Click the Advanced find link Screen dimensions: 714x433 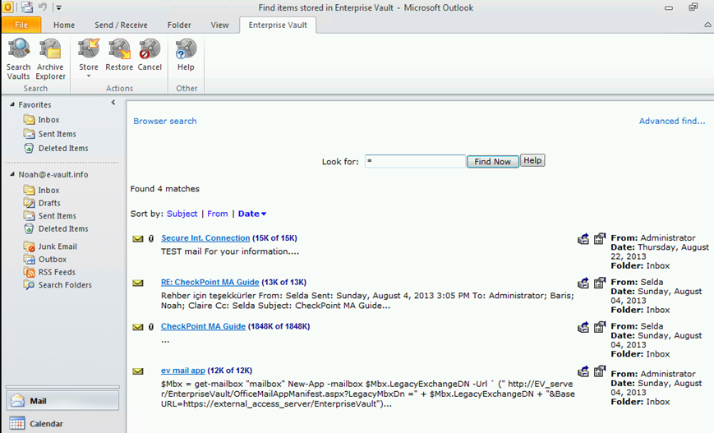(x=671, y=121)
